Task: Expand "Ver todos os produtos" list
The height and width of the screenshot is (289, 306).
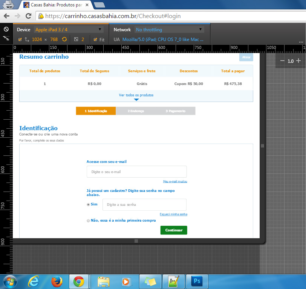Action: pos(136,96)
